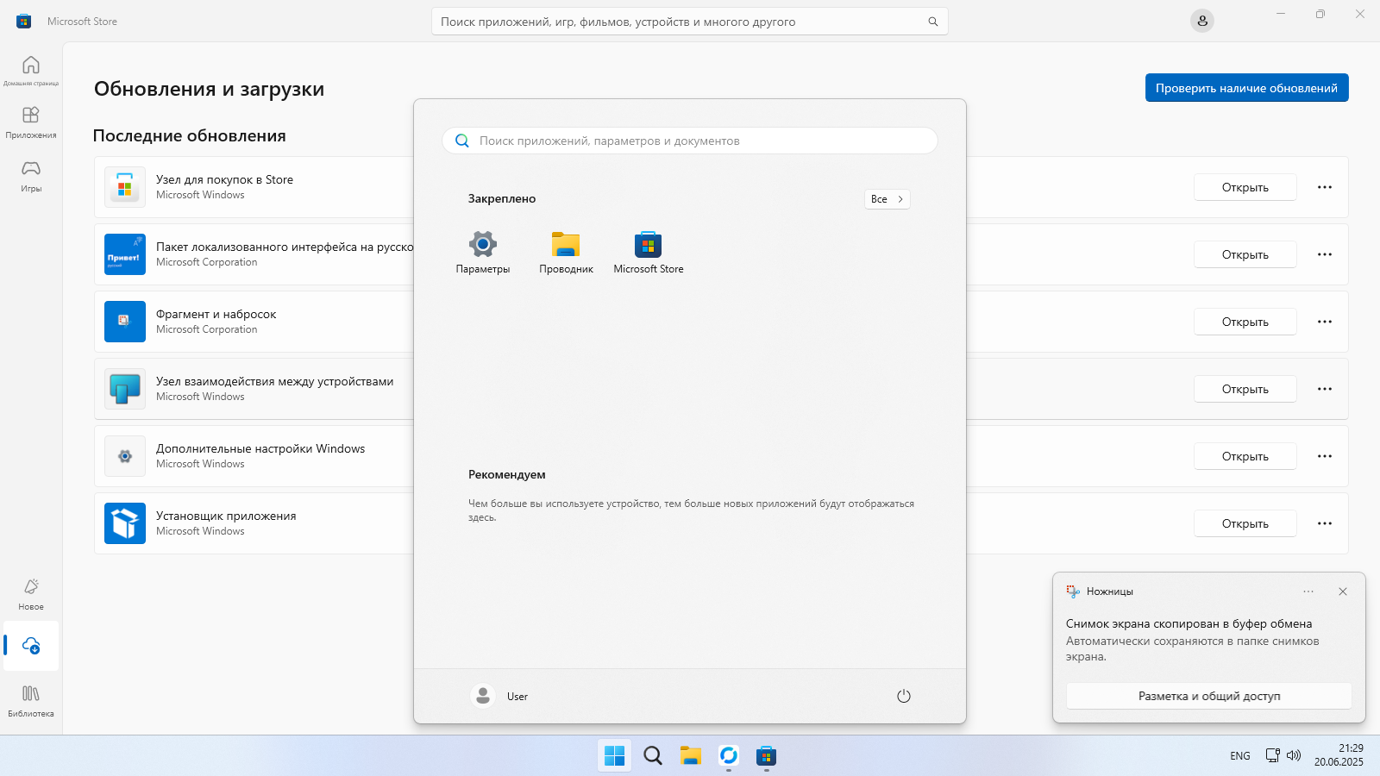Viewport: 1380px width, 776px height.
Task: Dismiss the Ножницы notification
Action: (x=1343, y=591)
